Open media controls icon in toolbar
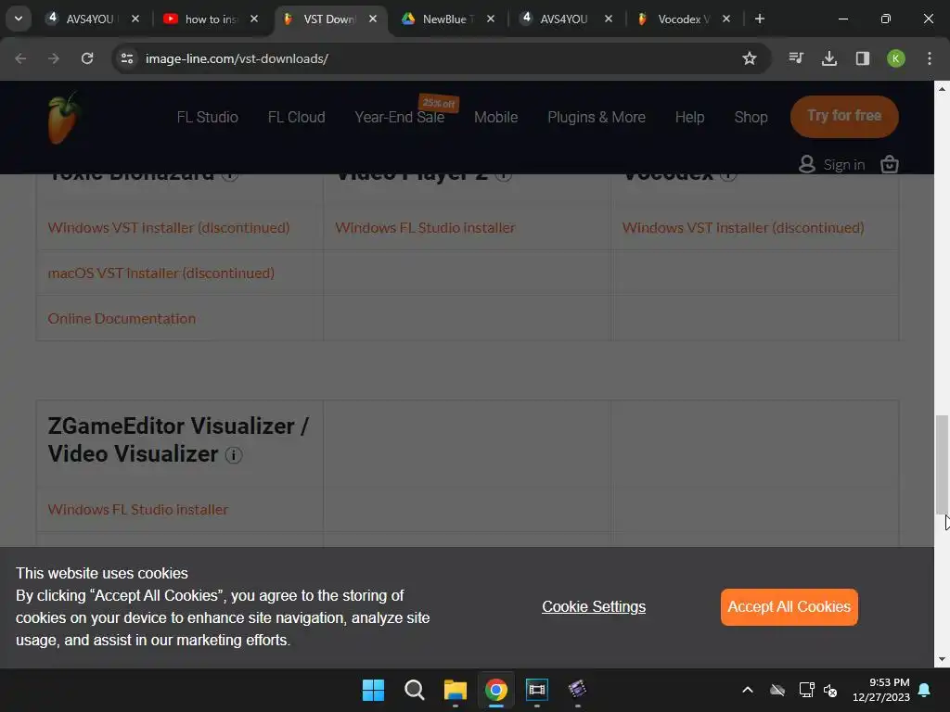 [796, 58]
